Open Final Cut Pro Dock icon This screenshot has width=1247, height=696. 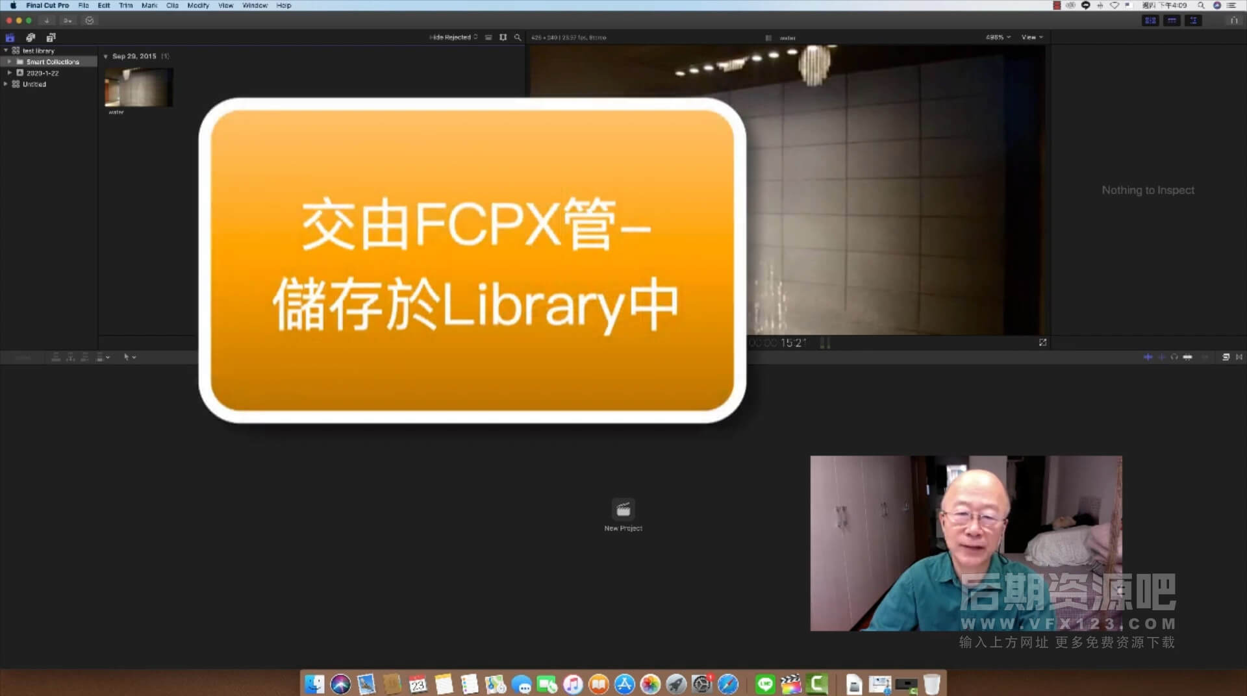pos(791,684)
